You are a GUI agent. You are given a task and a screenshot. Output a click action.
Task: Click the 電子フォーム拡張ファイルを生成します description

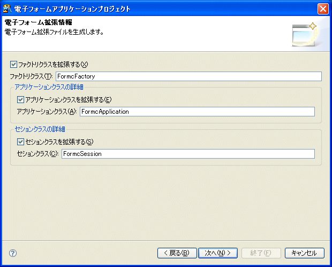54,32
